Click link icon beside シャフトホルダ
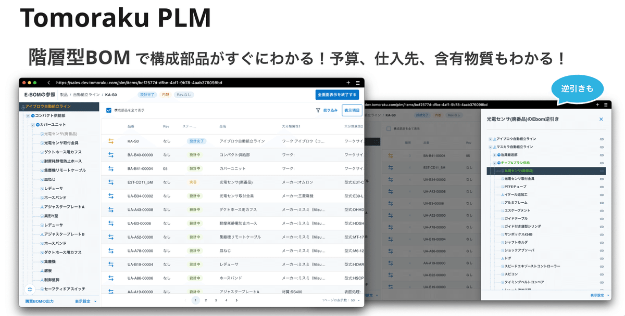Screen dimensions: 625x316 tap(602, 242)
